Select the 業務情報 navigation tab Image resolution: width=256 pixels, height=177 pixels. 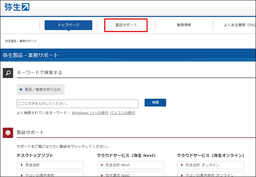tap(184, 25)
